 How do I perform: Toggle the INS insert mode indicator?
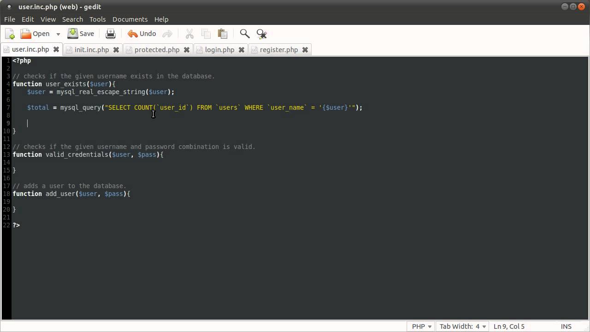(566, 326)
